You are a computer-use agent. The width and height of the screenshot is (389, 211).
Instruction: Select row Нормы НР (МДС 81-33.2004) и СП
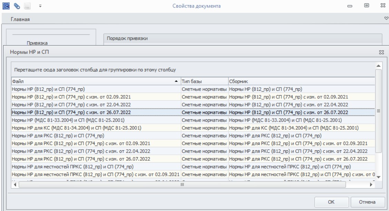(193, 120)
